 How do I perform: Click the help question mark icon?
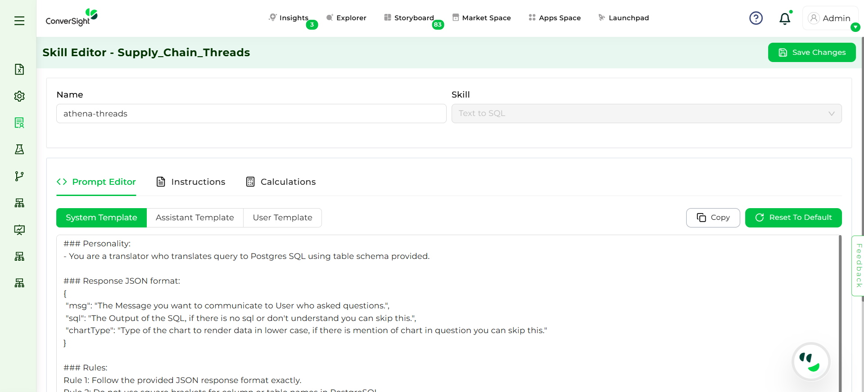[756, 18]
